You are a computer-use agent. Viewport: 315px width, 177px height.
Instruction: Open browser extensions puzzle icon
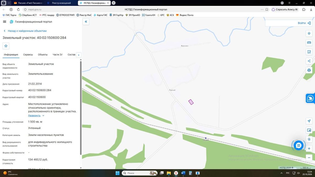click(x=304, y=9)
